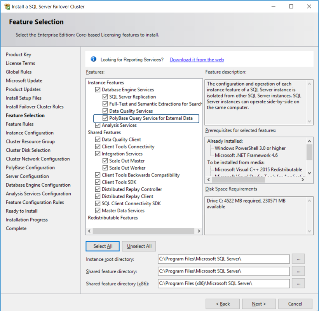The image size is (319, 311).
Task: Click the Instance root directory field
Action: [223, 259]
